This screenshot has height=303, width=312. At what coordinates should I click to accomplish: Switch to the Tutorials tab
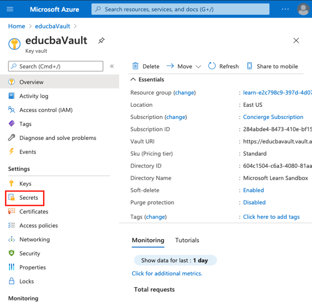pos(187,240)
